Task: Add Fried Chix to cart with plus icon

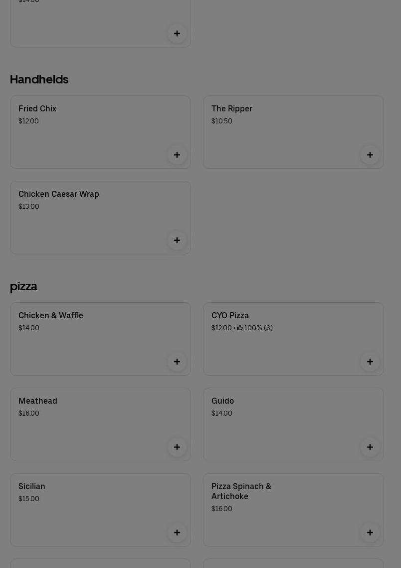Action: pyautogui.click(x=177, y=155)
